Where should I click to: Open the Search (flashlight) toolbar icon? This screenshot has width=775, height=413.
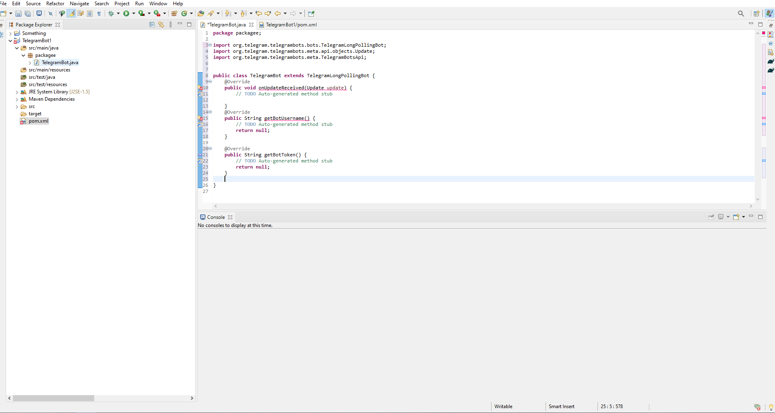210,13
